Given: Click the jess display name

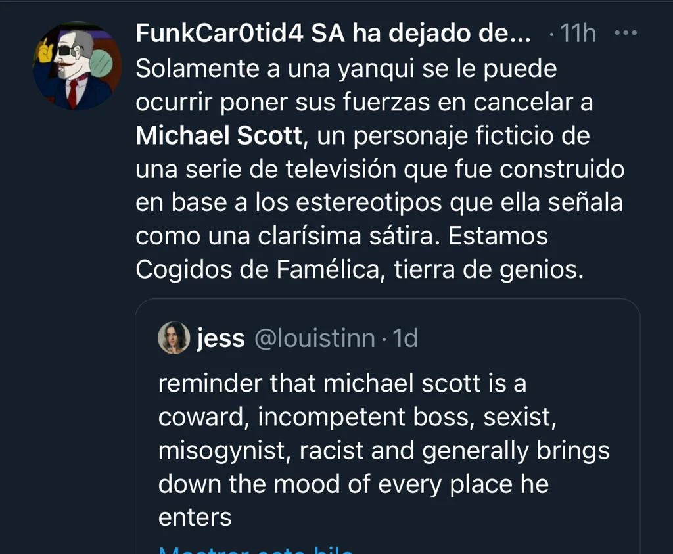Looking at the screenshot, I should click(x=220, y=338).
